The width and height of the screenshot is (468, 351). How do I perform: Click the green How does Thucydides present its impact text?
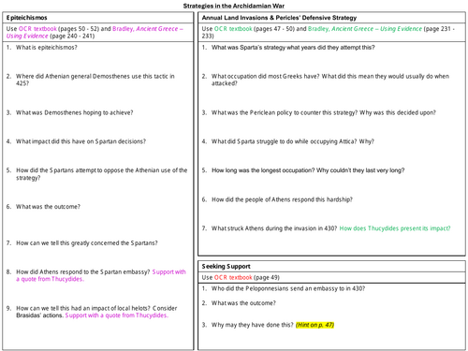[395, 228]
